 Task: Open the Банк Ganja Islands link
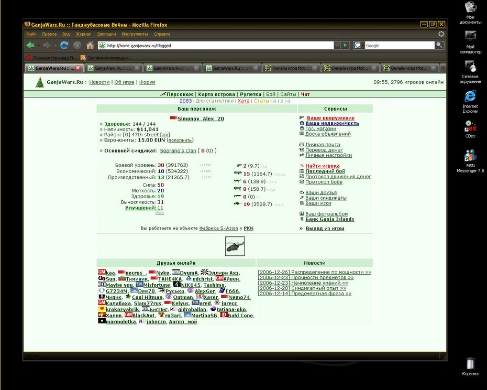coord(329,219)
